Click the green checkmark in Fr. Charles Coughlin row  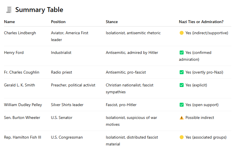click(x=182, y=72)
